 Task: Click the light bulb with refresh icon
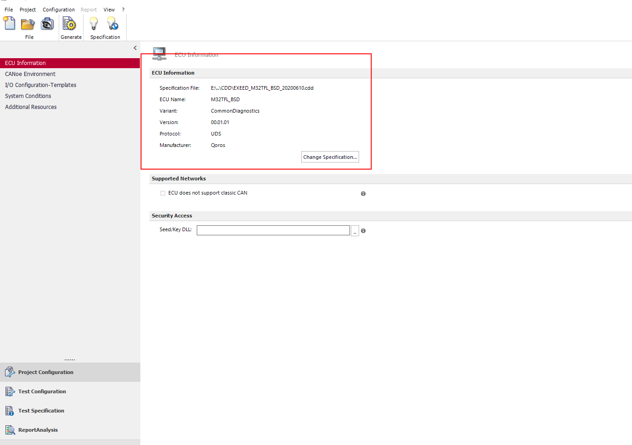point(112,23)
